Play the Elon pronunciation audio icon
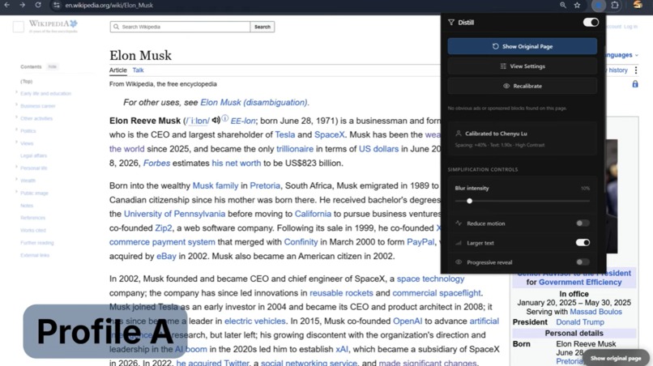653x366 pixels. coord(216,121)
